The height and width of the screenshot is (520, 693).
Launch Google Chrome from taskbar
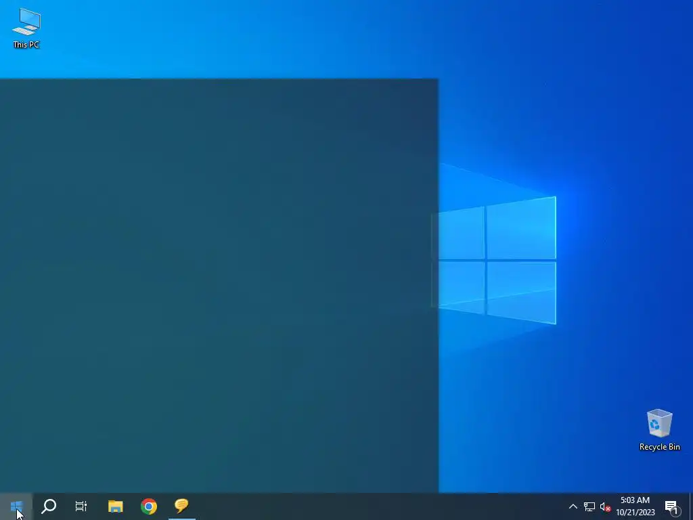148,506
